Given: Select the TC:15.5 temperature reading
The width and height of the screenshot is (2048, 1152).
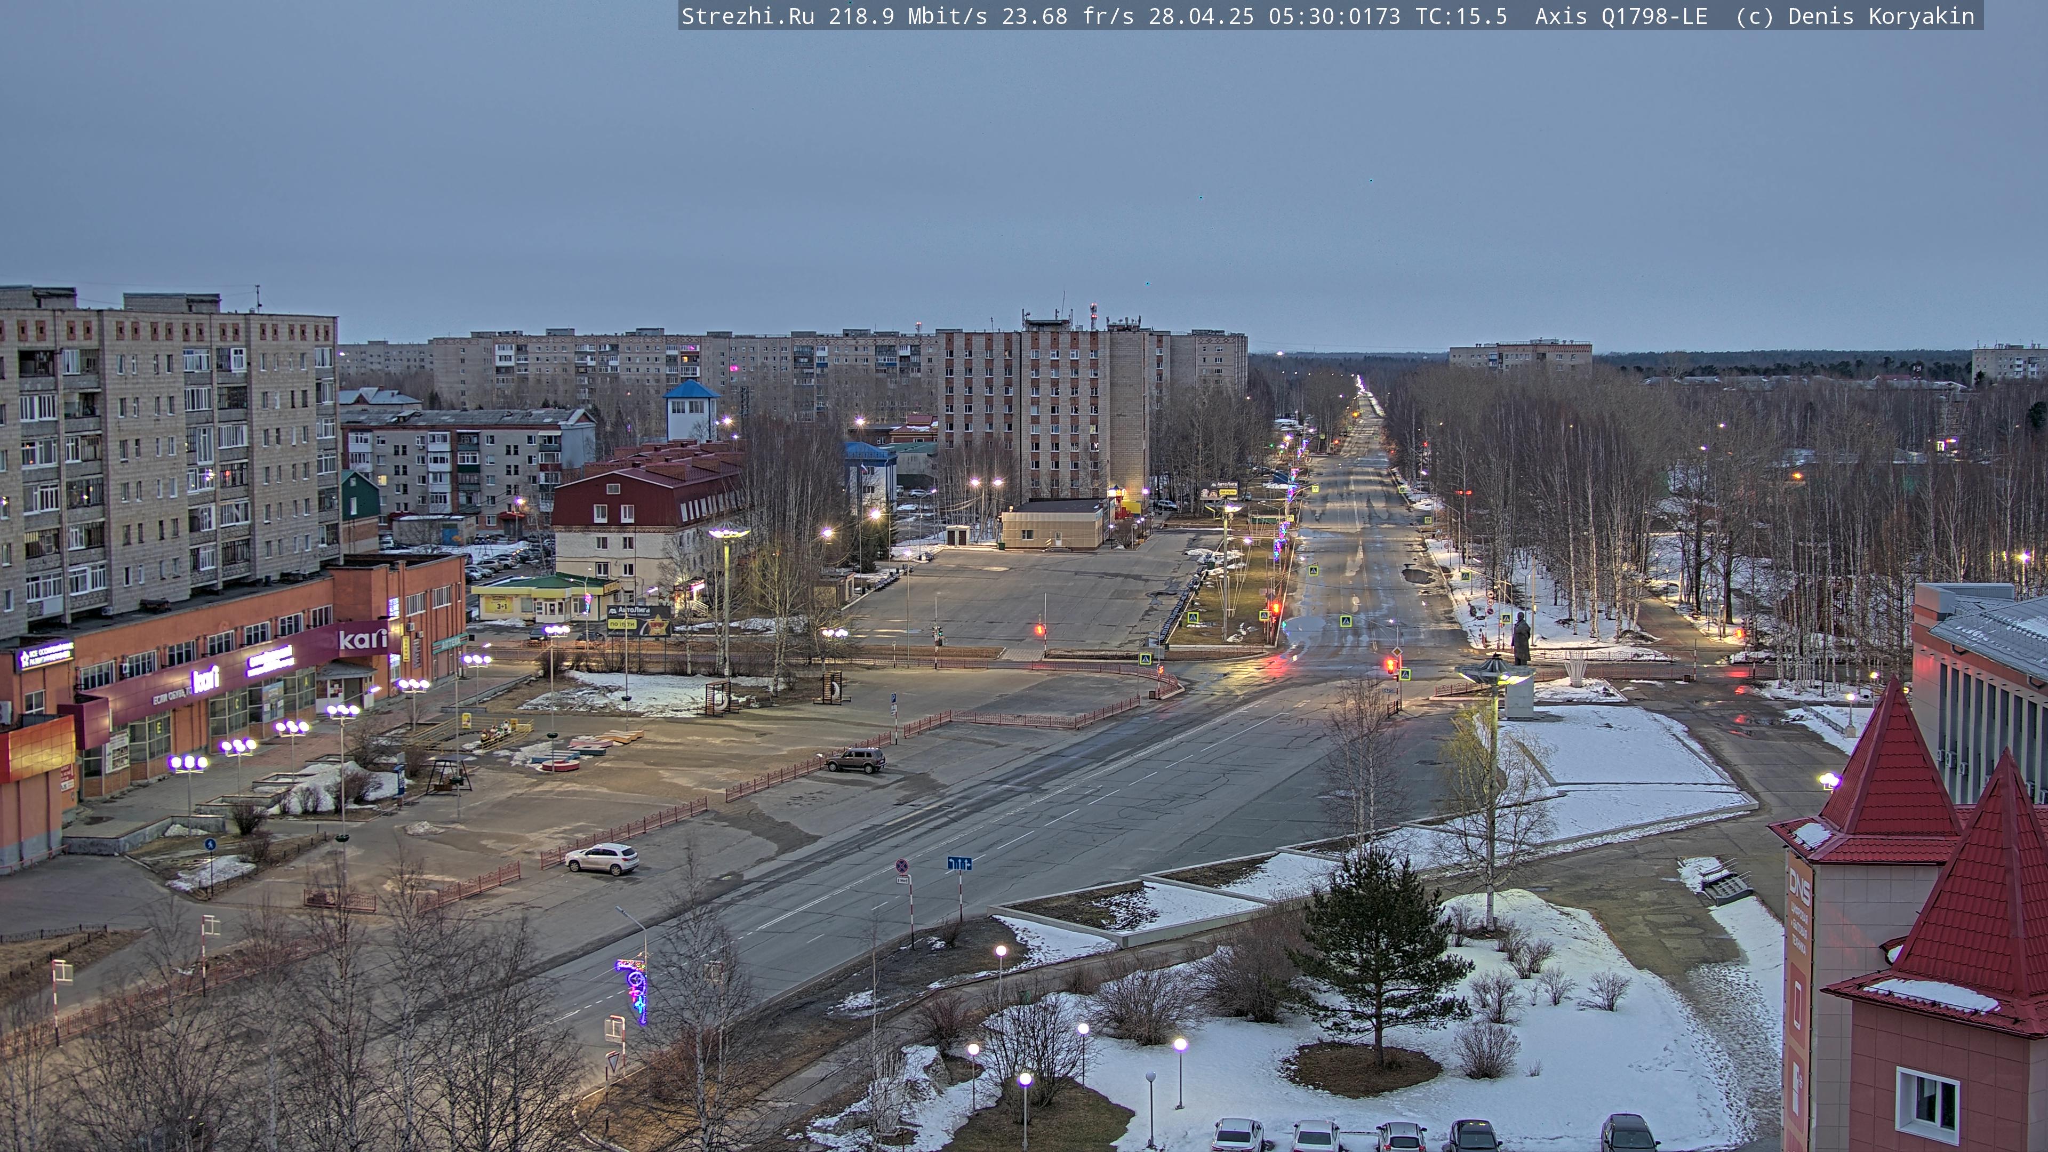Looking at the screenshot, I should coord(1461,16).
